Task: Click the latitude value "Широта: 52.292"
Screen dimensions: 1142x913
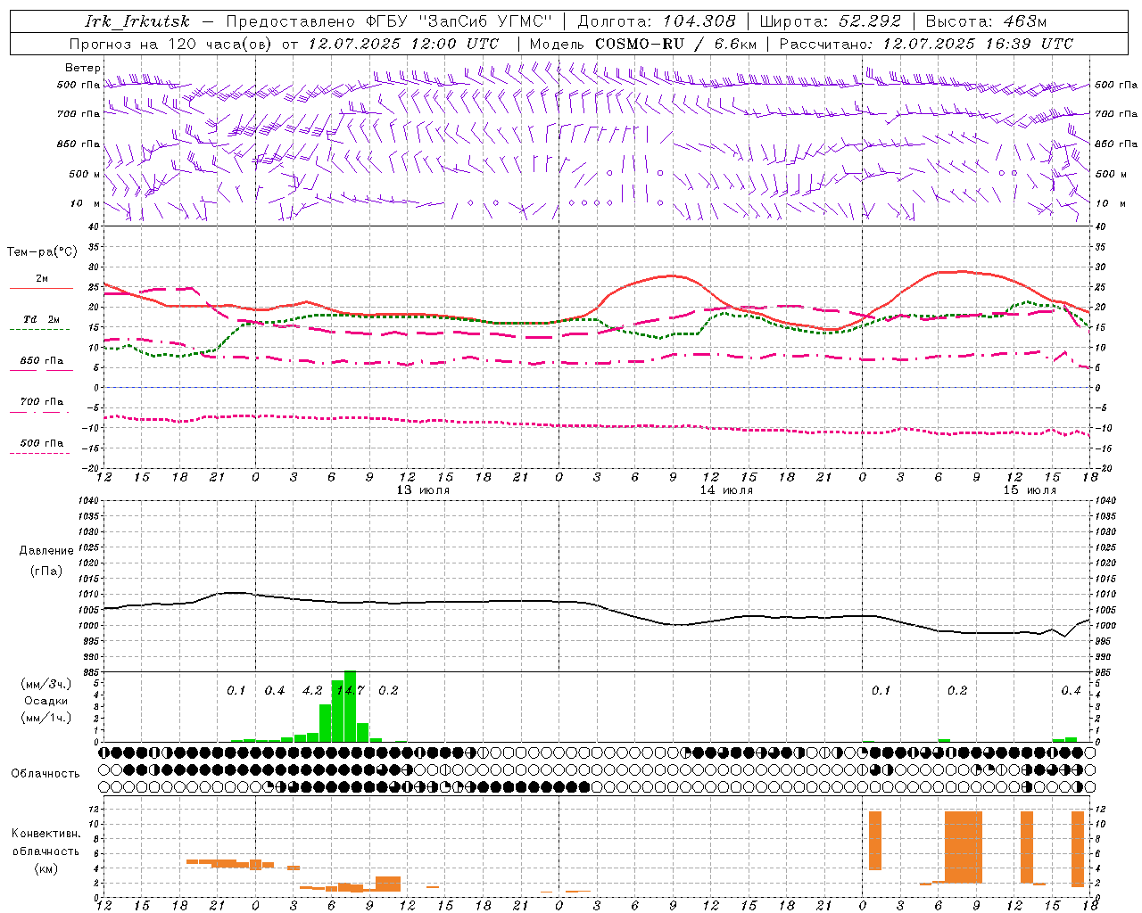Action: [x=830, y=21]
